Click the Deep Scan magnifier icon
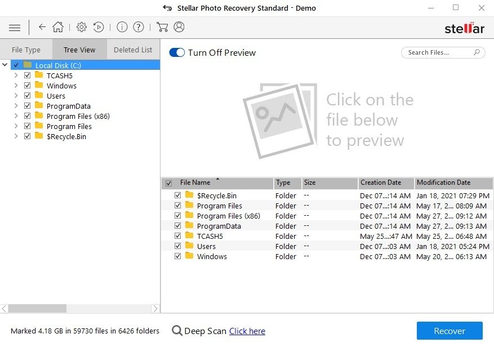This screenshot has height=347, width=494. click(177, 331)
